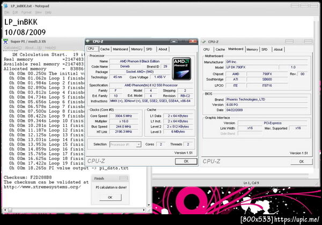Open the Cache tab in front CPU-Z
The image size is (322, 225).
pos(105,49)
